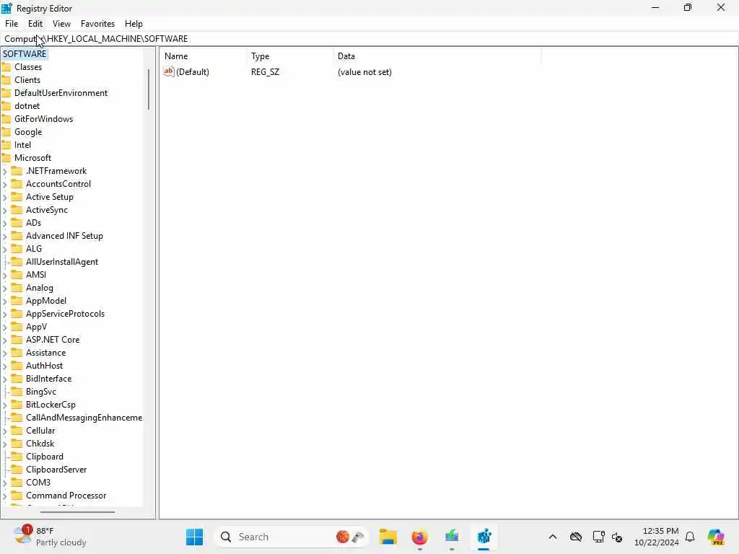Click the registry path address bar
Image resolution: width=739 pixels, height=554 pixels.
click(369, 39)
